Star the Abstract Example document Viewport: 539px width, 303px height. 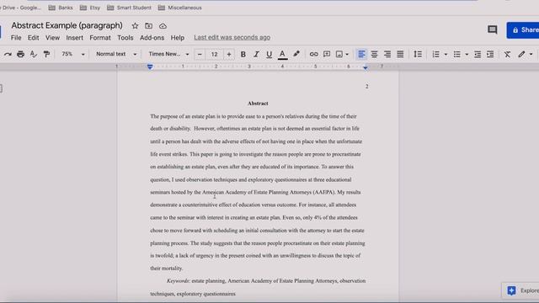pyautogui.click(x=135, y=26)
